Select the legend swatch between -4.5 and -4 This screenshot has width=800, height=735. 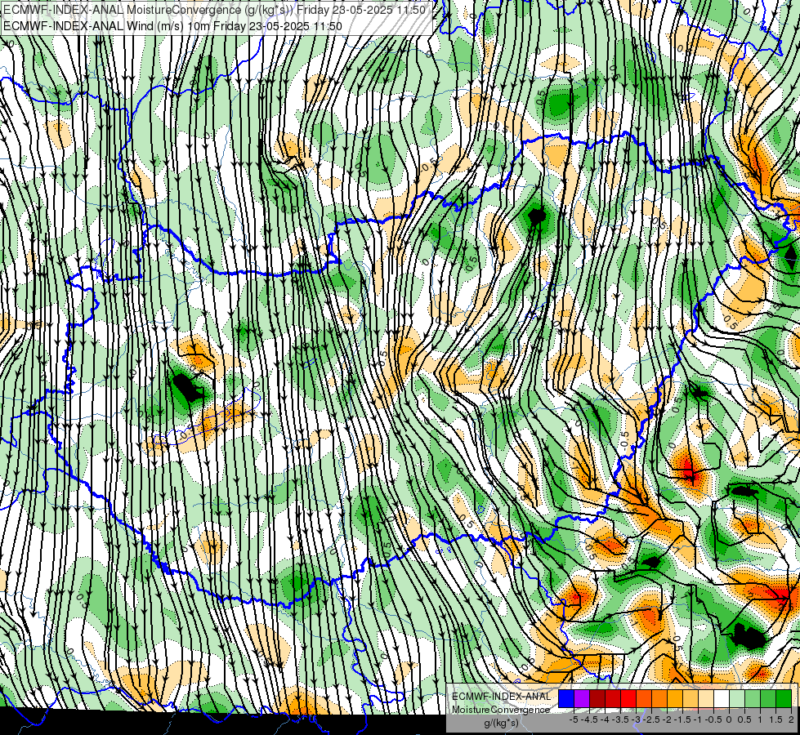(x=597, y=699)
